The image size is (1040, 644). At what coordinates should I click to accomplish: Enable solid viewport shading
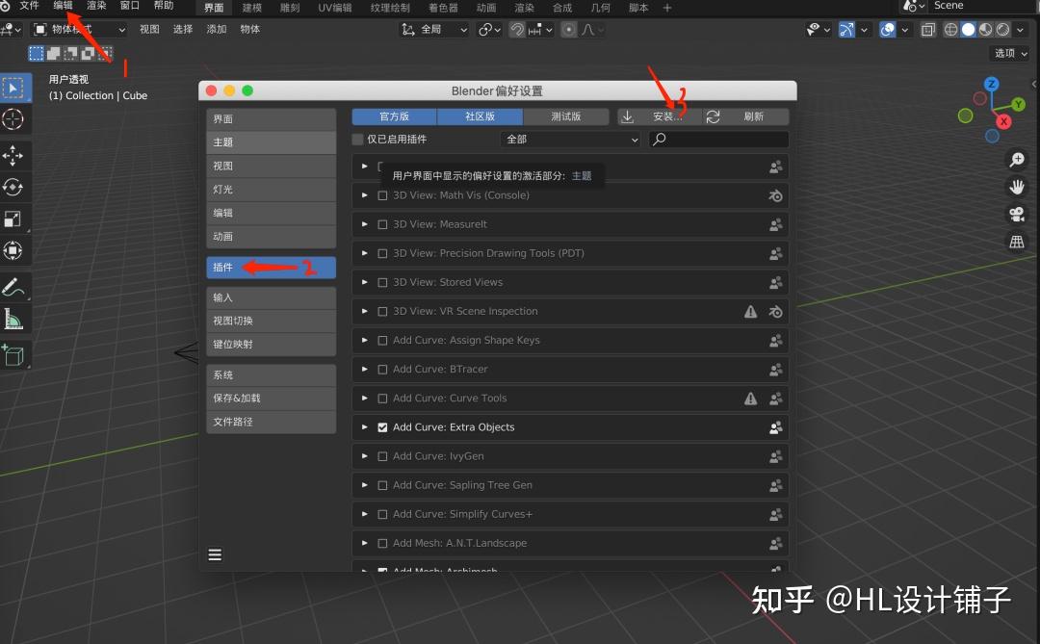coord(969,30)
